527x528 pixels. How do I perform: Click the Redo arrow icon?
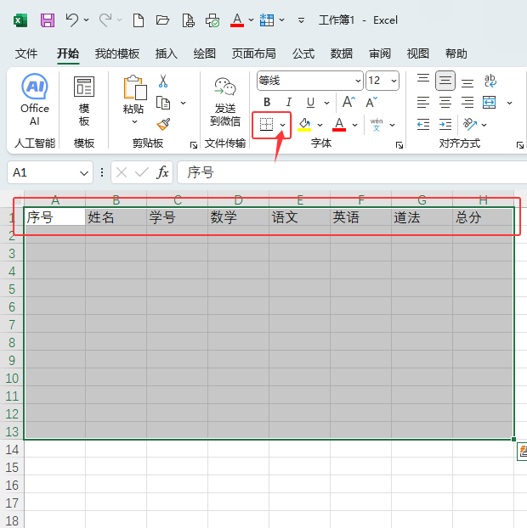click(105, 20)
